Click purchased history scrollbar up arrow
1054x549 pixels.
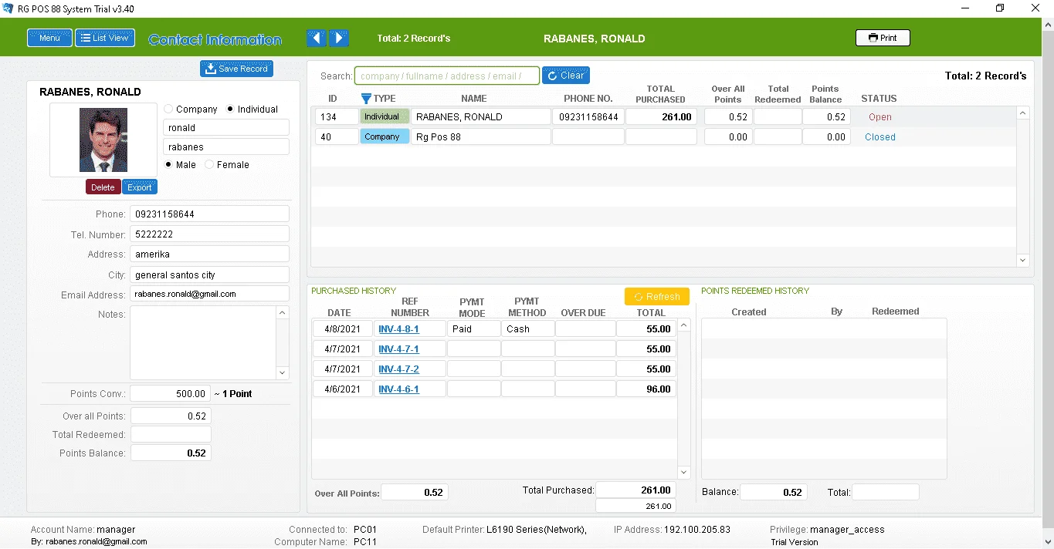click(683, 326)
